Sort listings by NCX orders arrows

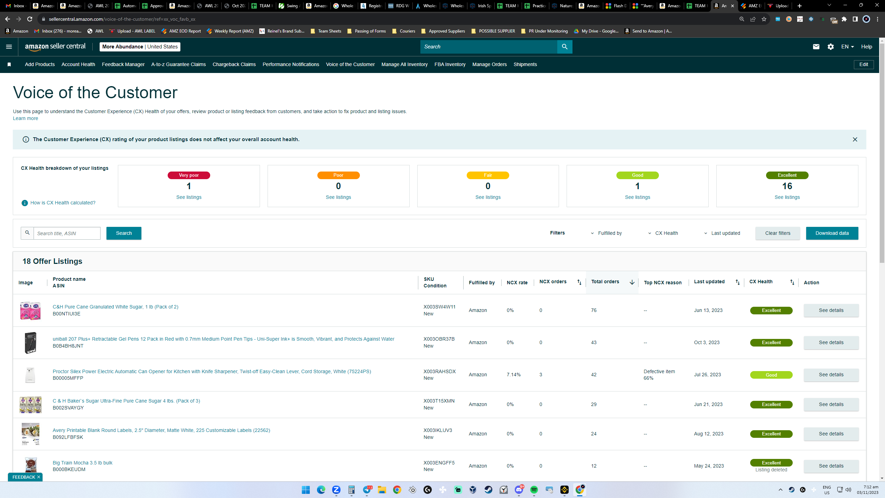(x=579, y=282)
